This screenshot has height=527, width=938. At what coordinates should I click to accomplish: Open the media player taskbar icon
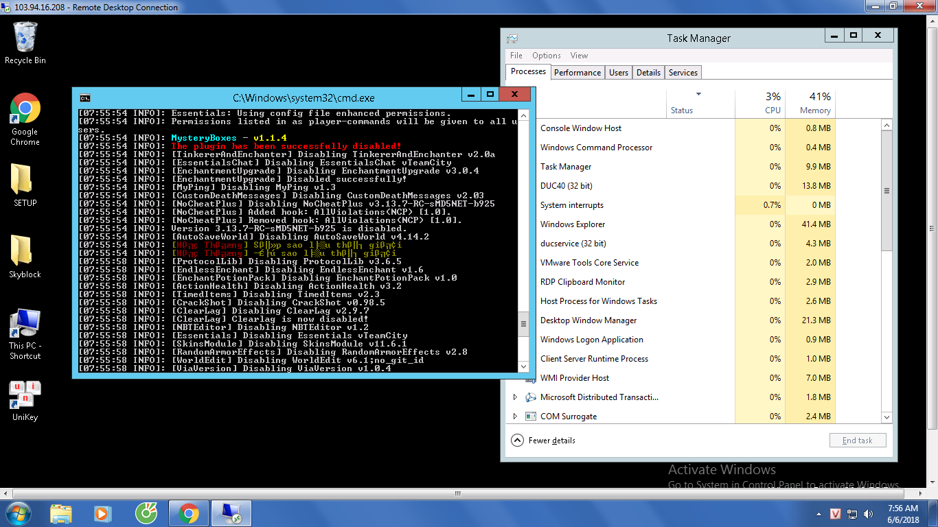(102, 513)
